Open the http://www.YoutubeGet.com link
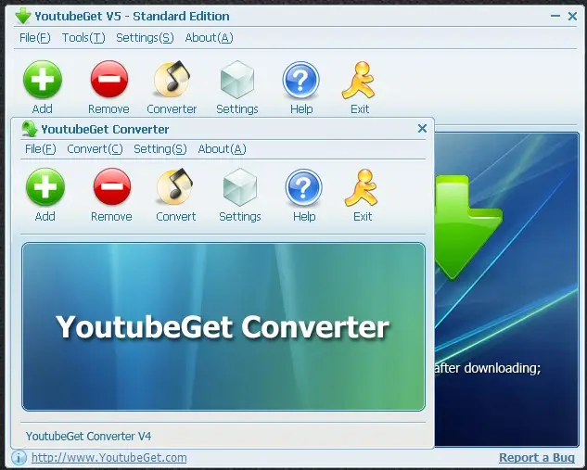 (108, 458)
